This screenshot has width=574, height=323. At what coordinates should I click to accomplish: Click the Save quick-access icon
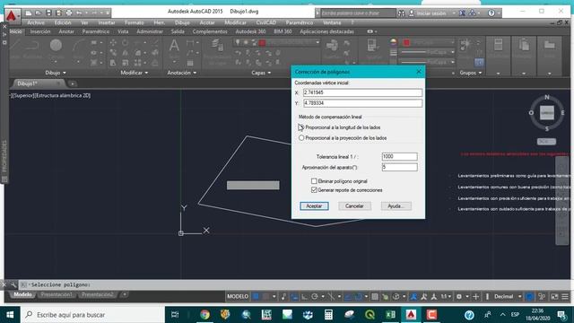click(x=48, y=13)
